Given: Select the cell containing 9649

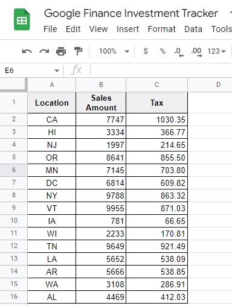Looking at the screenshot, I should pyautogui.click(x=101, y=246).
